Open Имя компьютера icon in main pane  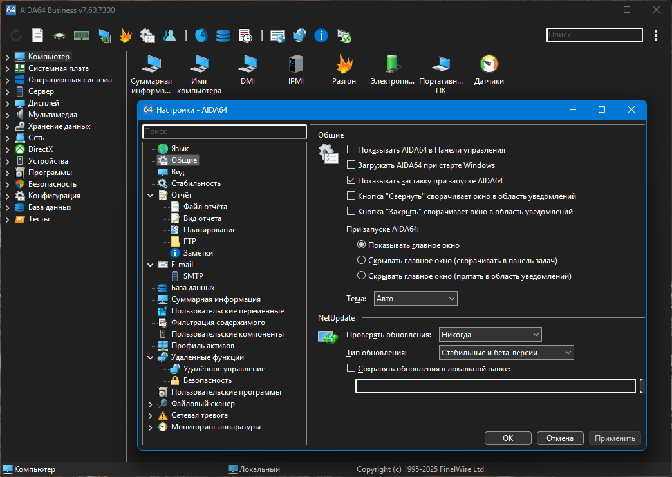coord(199,75)
